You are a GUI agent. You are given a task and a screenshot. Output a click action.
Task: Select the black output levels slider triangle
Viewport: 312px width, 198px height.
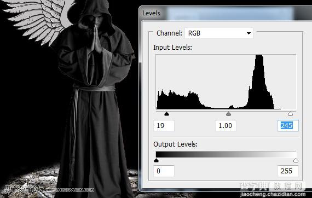(x=156, y=160)
